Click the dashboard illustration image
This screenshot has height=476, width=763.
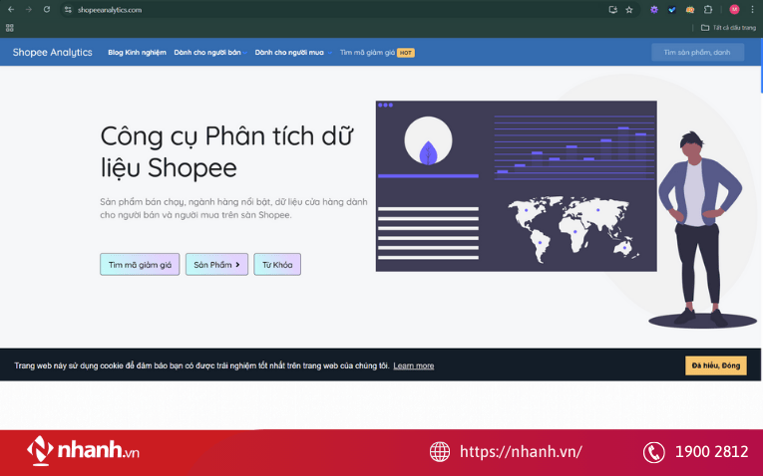[x=517, y=186]
